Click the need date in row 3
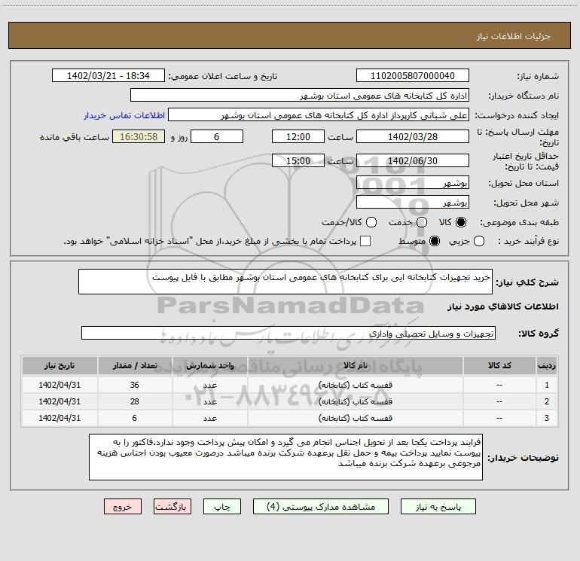 [x=60, y=418]
